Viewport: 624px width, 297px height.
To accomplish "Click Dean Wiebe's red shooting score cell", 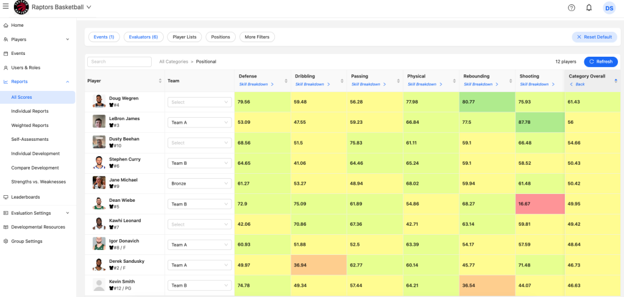I will pos(539,204).
